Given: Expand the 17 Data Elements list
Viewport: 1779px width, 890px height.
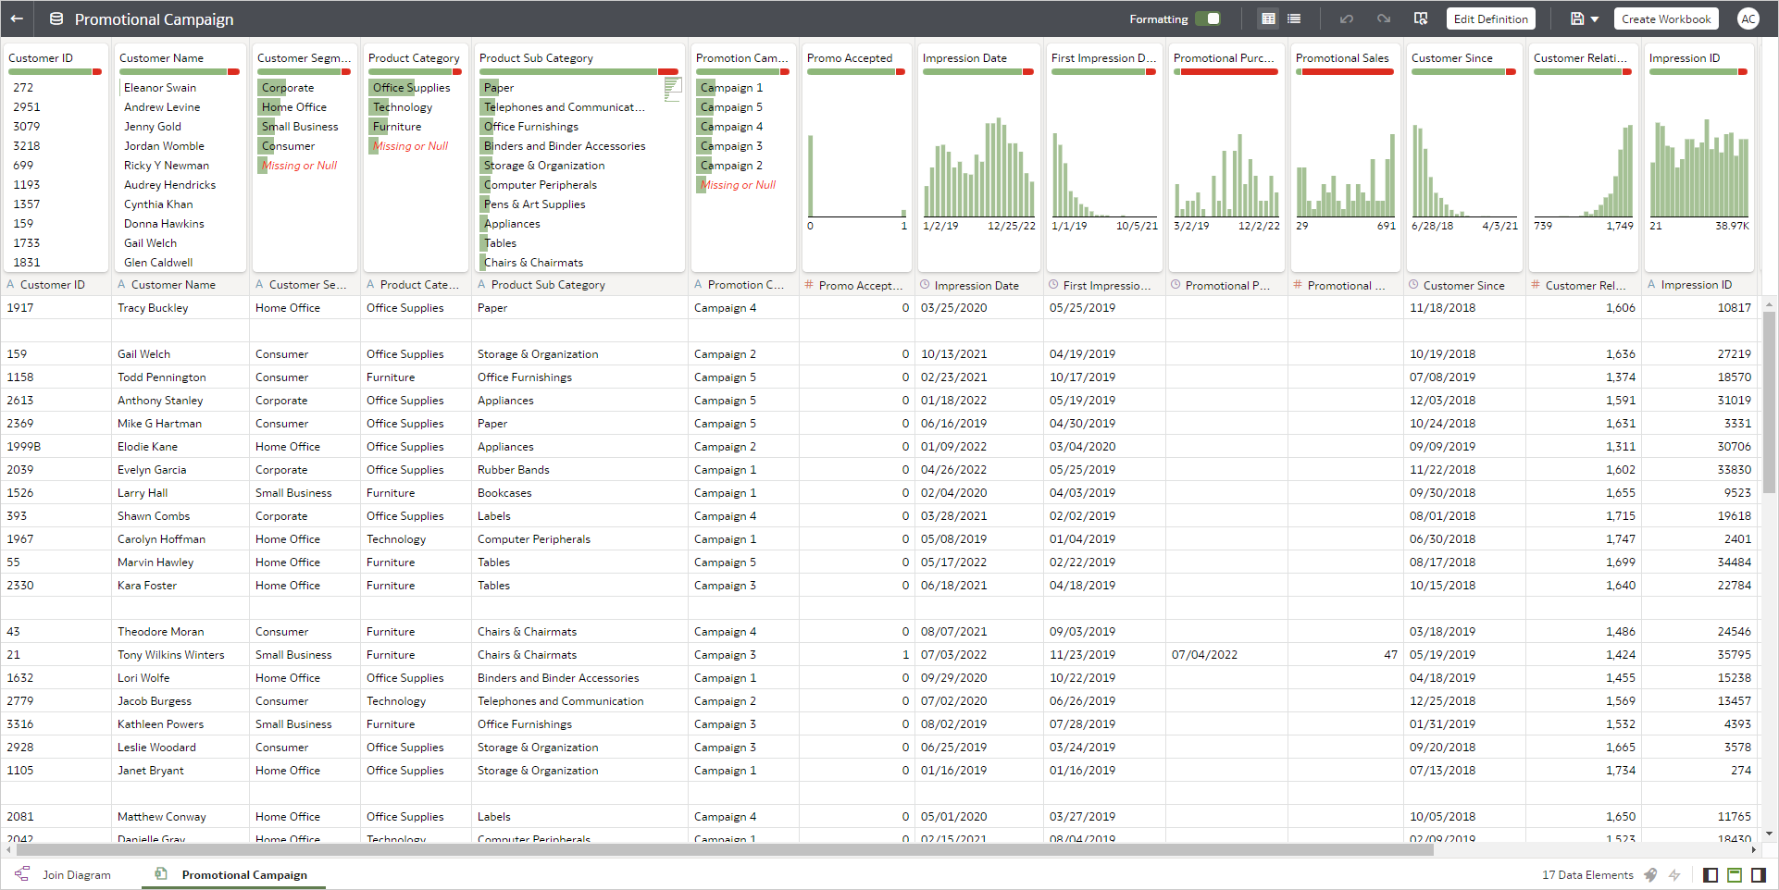Looking at the screenshot, I should (1586, 874).
